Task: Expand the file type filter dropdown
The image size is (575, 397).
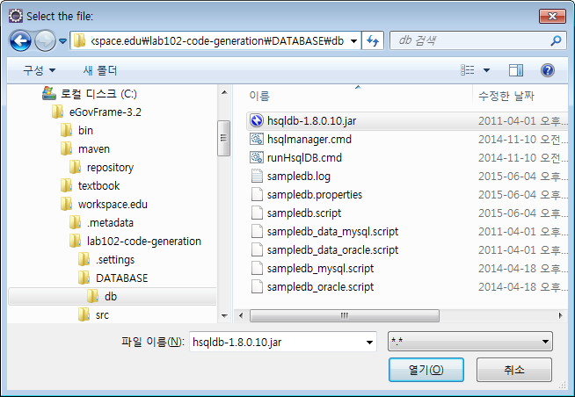Action: (x=545, y=342)
